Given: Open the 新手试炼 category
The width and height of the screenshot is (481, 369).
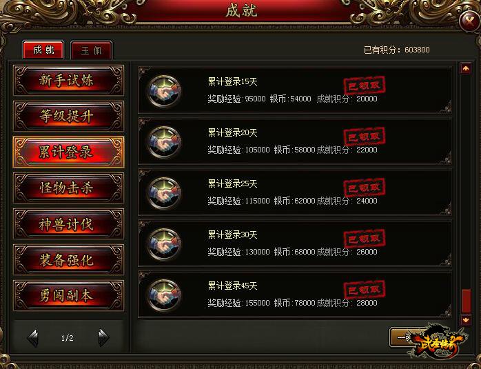Looking at the screenshot, I should tap(69, 81).
